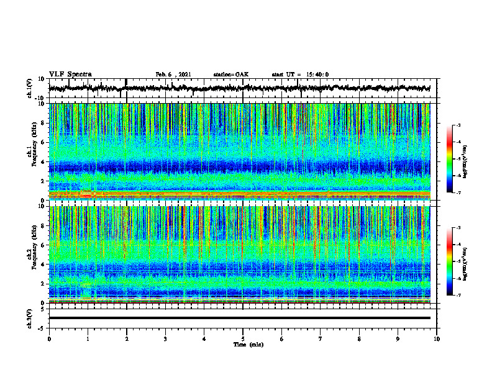Click the time axis tick label "4"
The height and width of the screenshot is (380, 492).
tap(204, 339)
